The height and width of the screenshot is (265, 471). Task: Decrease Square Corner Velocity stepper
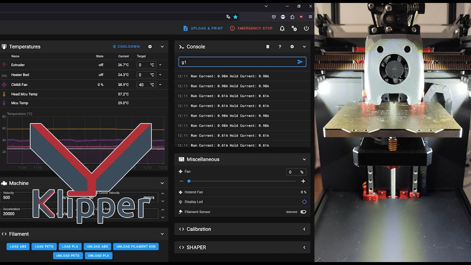tap(163, 201)
